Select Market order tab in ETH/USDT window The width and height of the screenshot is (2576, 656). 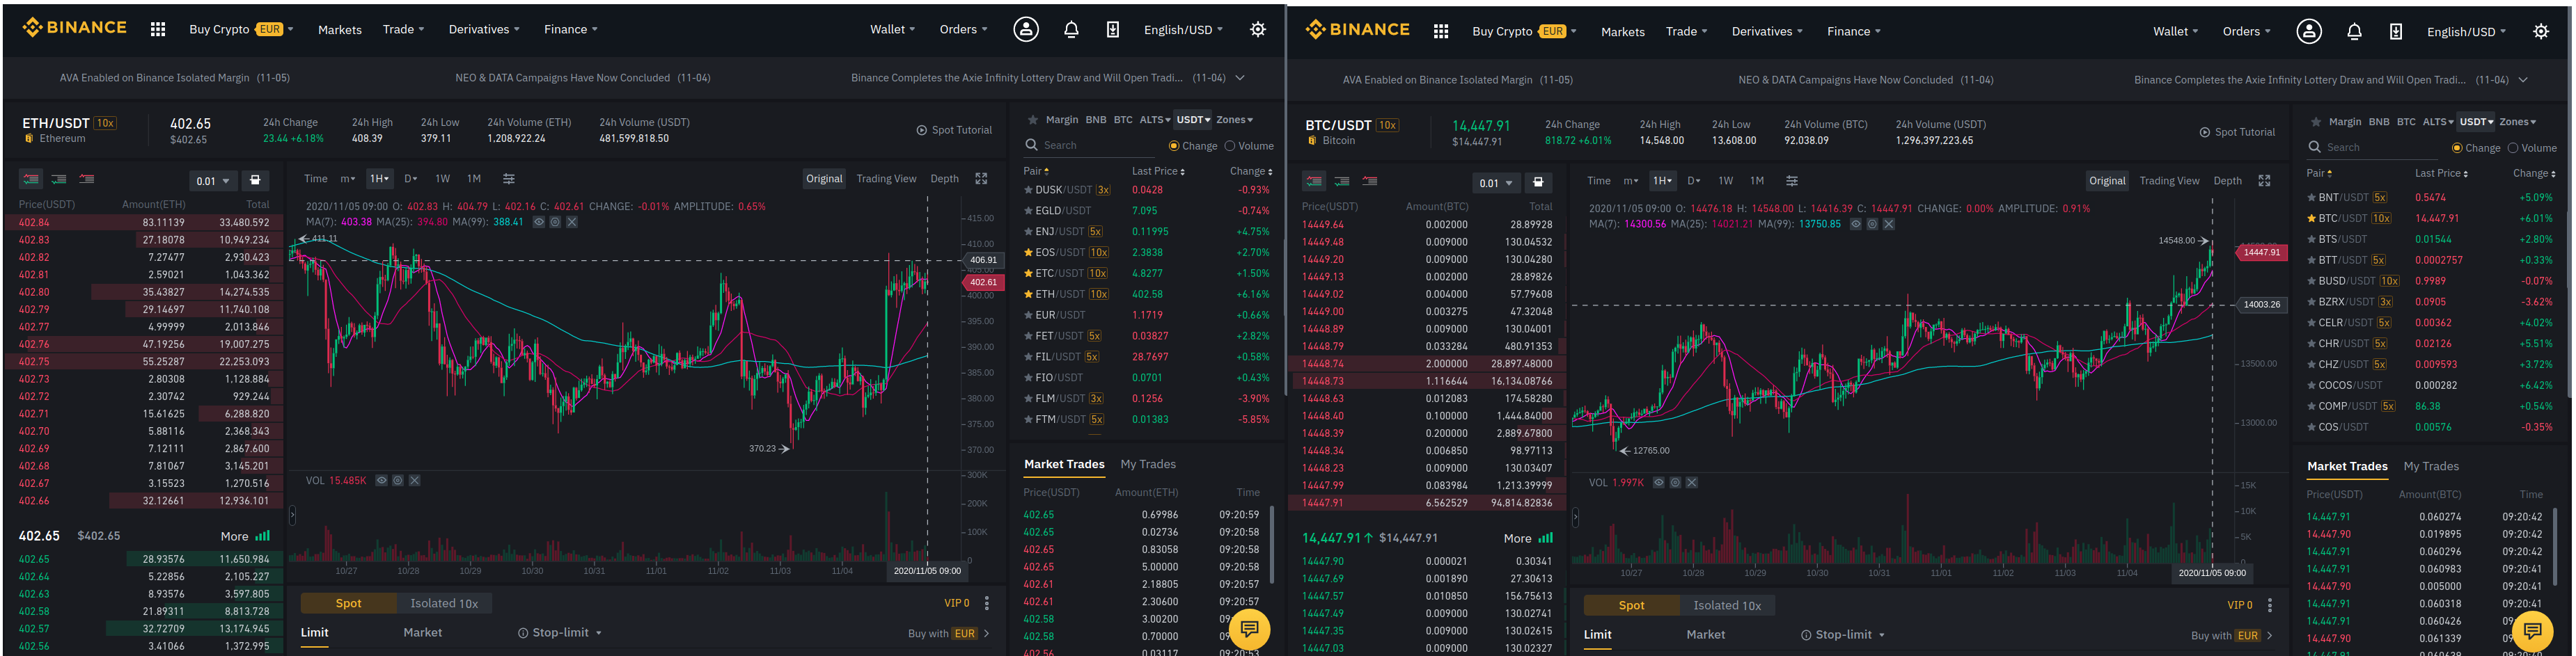(422, 633)
